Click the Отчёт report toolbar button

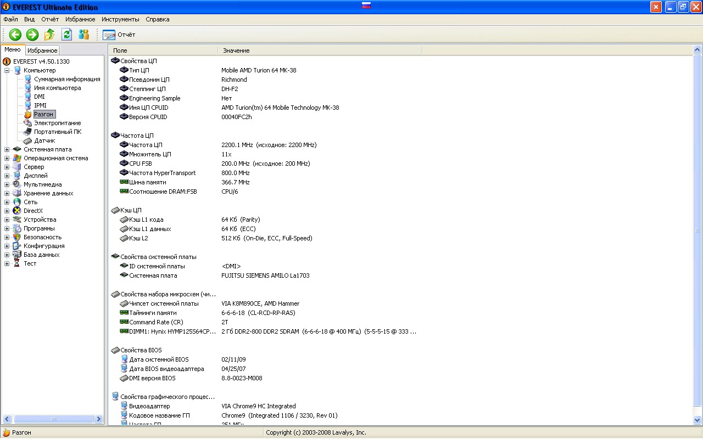coord(119,35)
